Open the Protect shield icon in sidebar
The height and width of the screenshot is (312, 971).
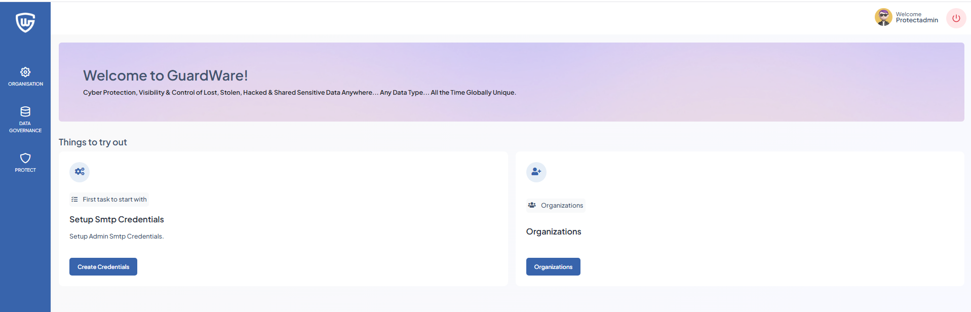coord(25,158)
